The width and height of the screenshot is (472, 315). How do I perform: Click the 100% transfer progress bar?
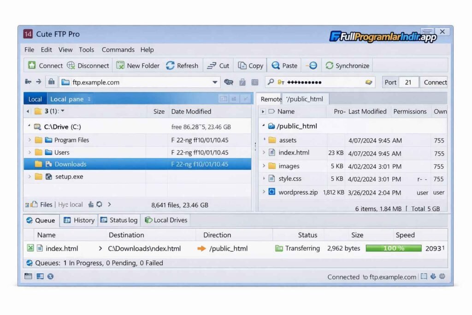coord(393,248)
